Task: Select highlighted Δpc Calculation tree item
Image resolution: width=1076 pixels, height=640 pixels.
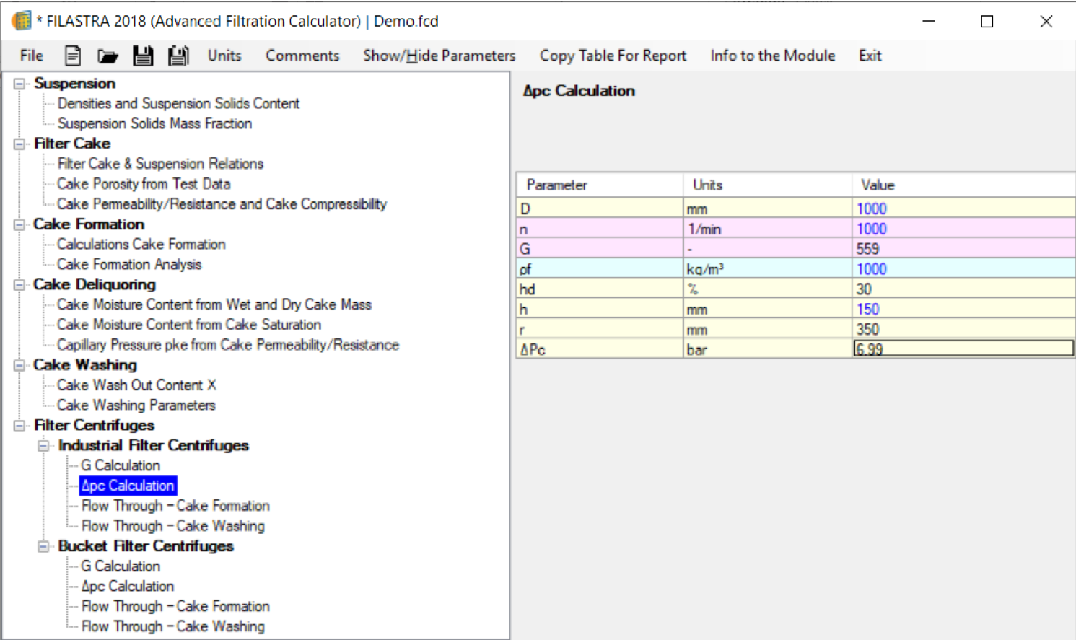Action: pyautogui.click(x=128, y=486)
